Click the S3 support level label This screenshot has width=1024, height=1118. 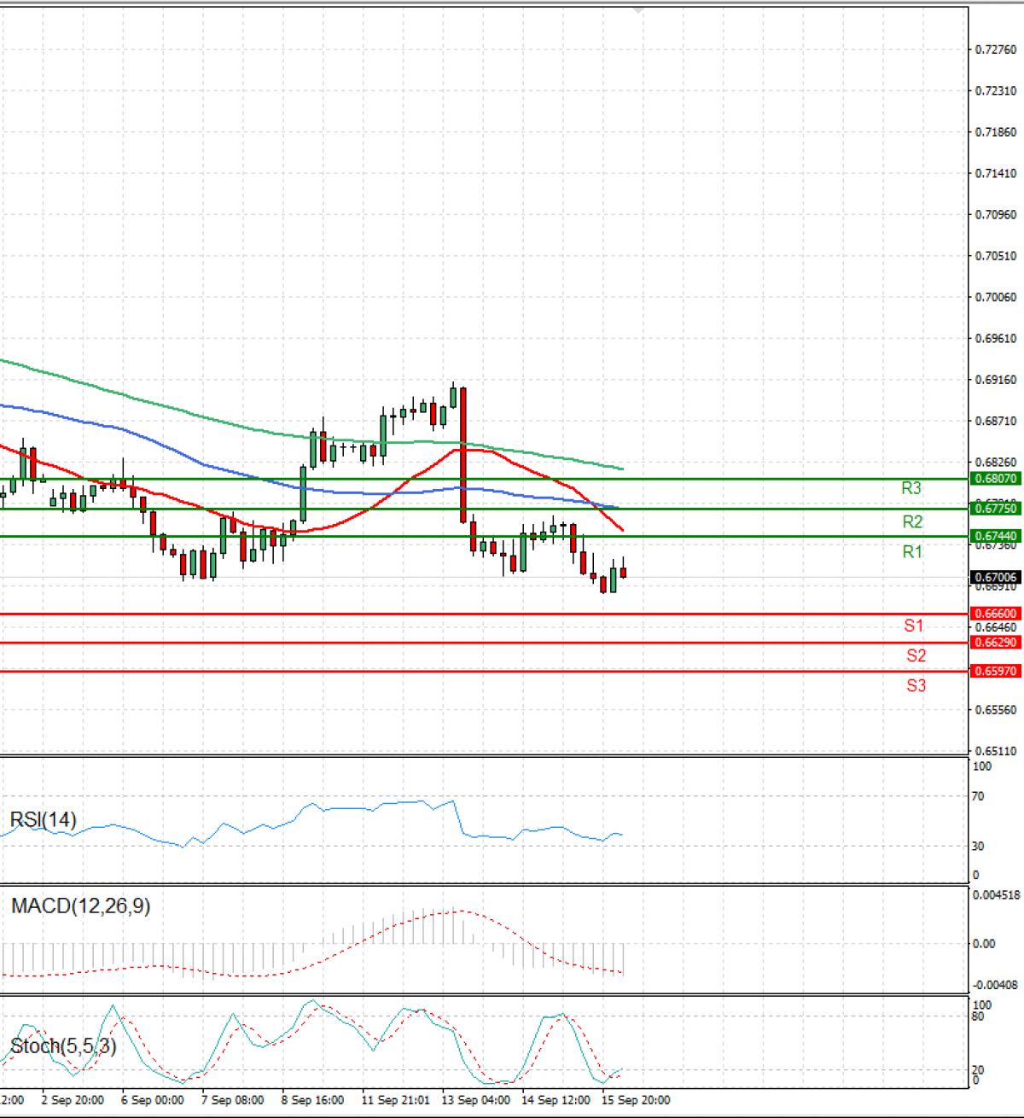pos(916,685)
